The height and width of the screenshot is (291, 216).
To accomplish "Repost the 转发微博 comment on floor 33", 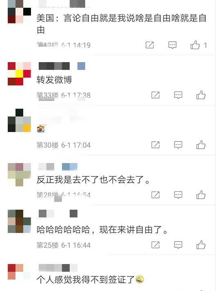I will pyautogui.click(x=155, y=95).
